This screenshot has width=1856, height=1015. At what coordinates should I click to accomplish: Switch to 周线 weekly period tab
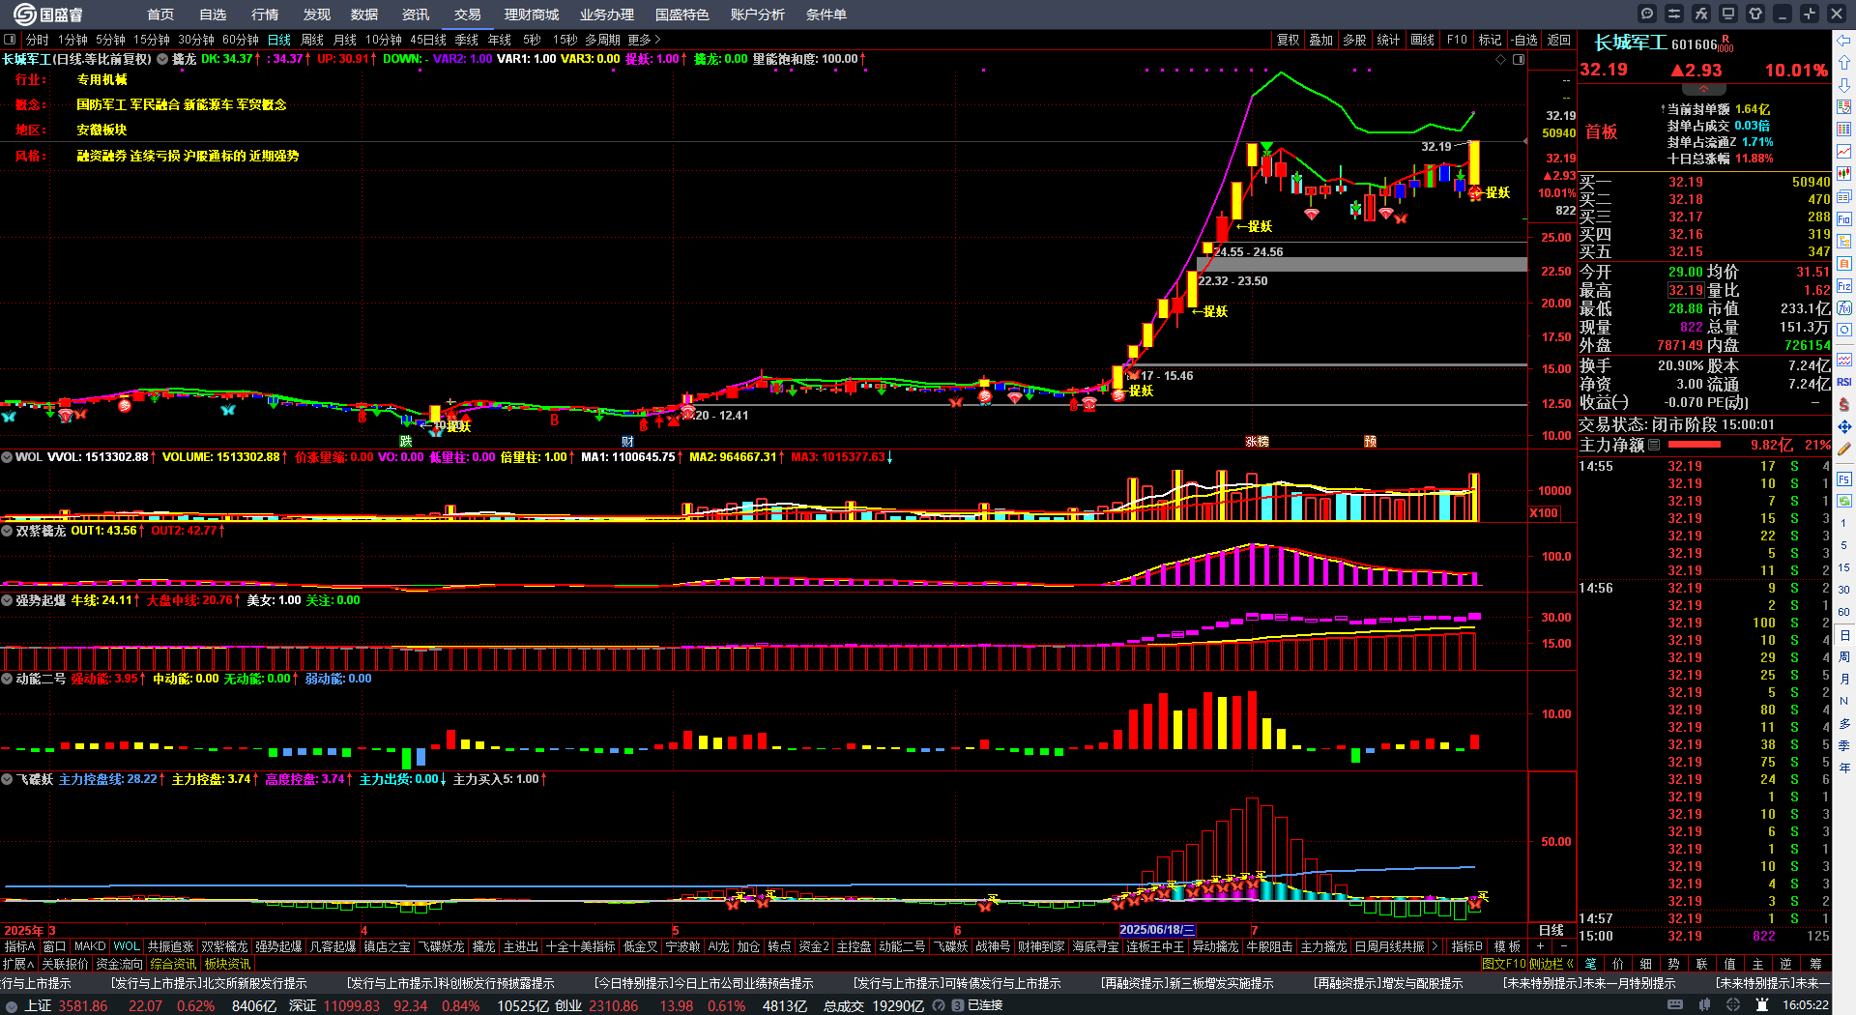[312, 40]
